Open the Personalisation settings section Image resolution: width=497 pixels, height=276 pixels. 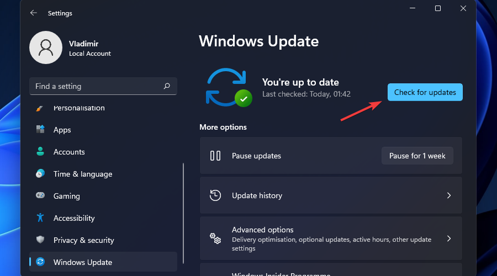pyautogui.click(x=103, y=108)
